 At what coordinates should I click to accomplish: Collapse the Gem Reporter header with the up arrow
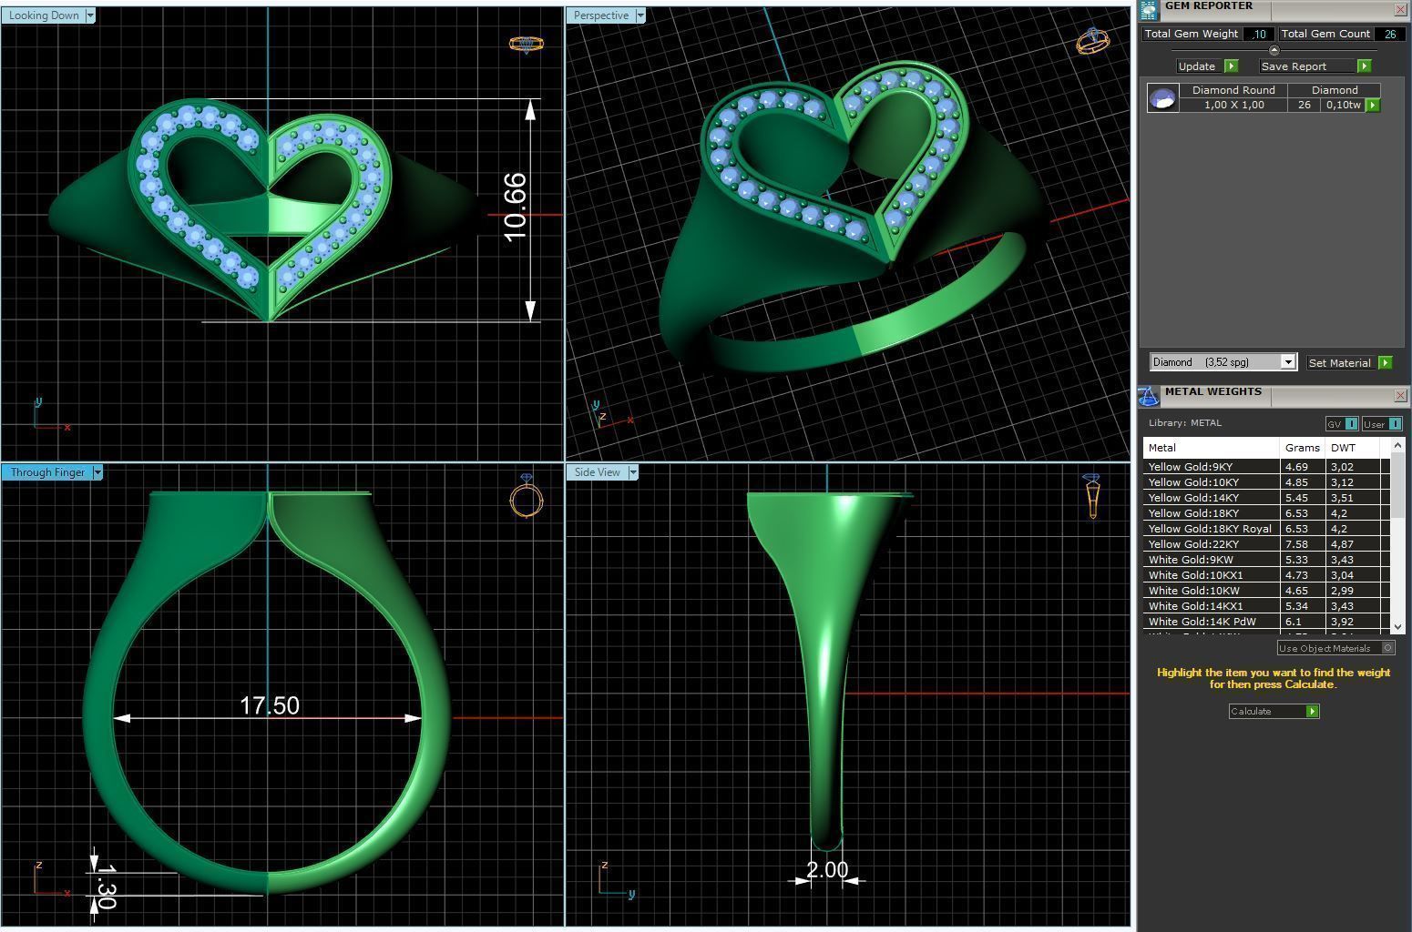pyautogui.click(x=1274, y=50)
